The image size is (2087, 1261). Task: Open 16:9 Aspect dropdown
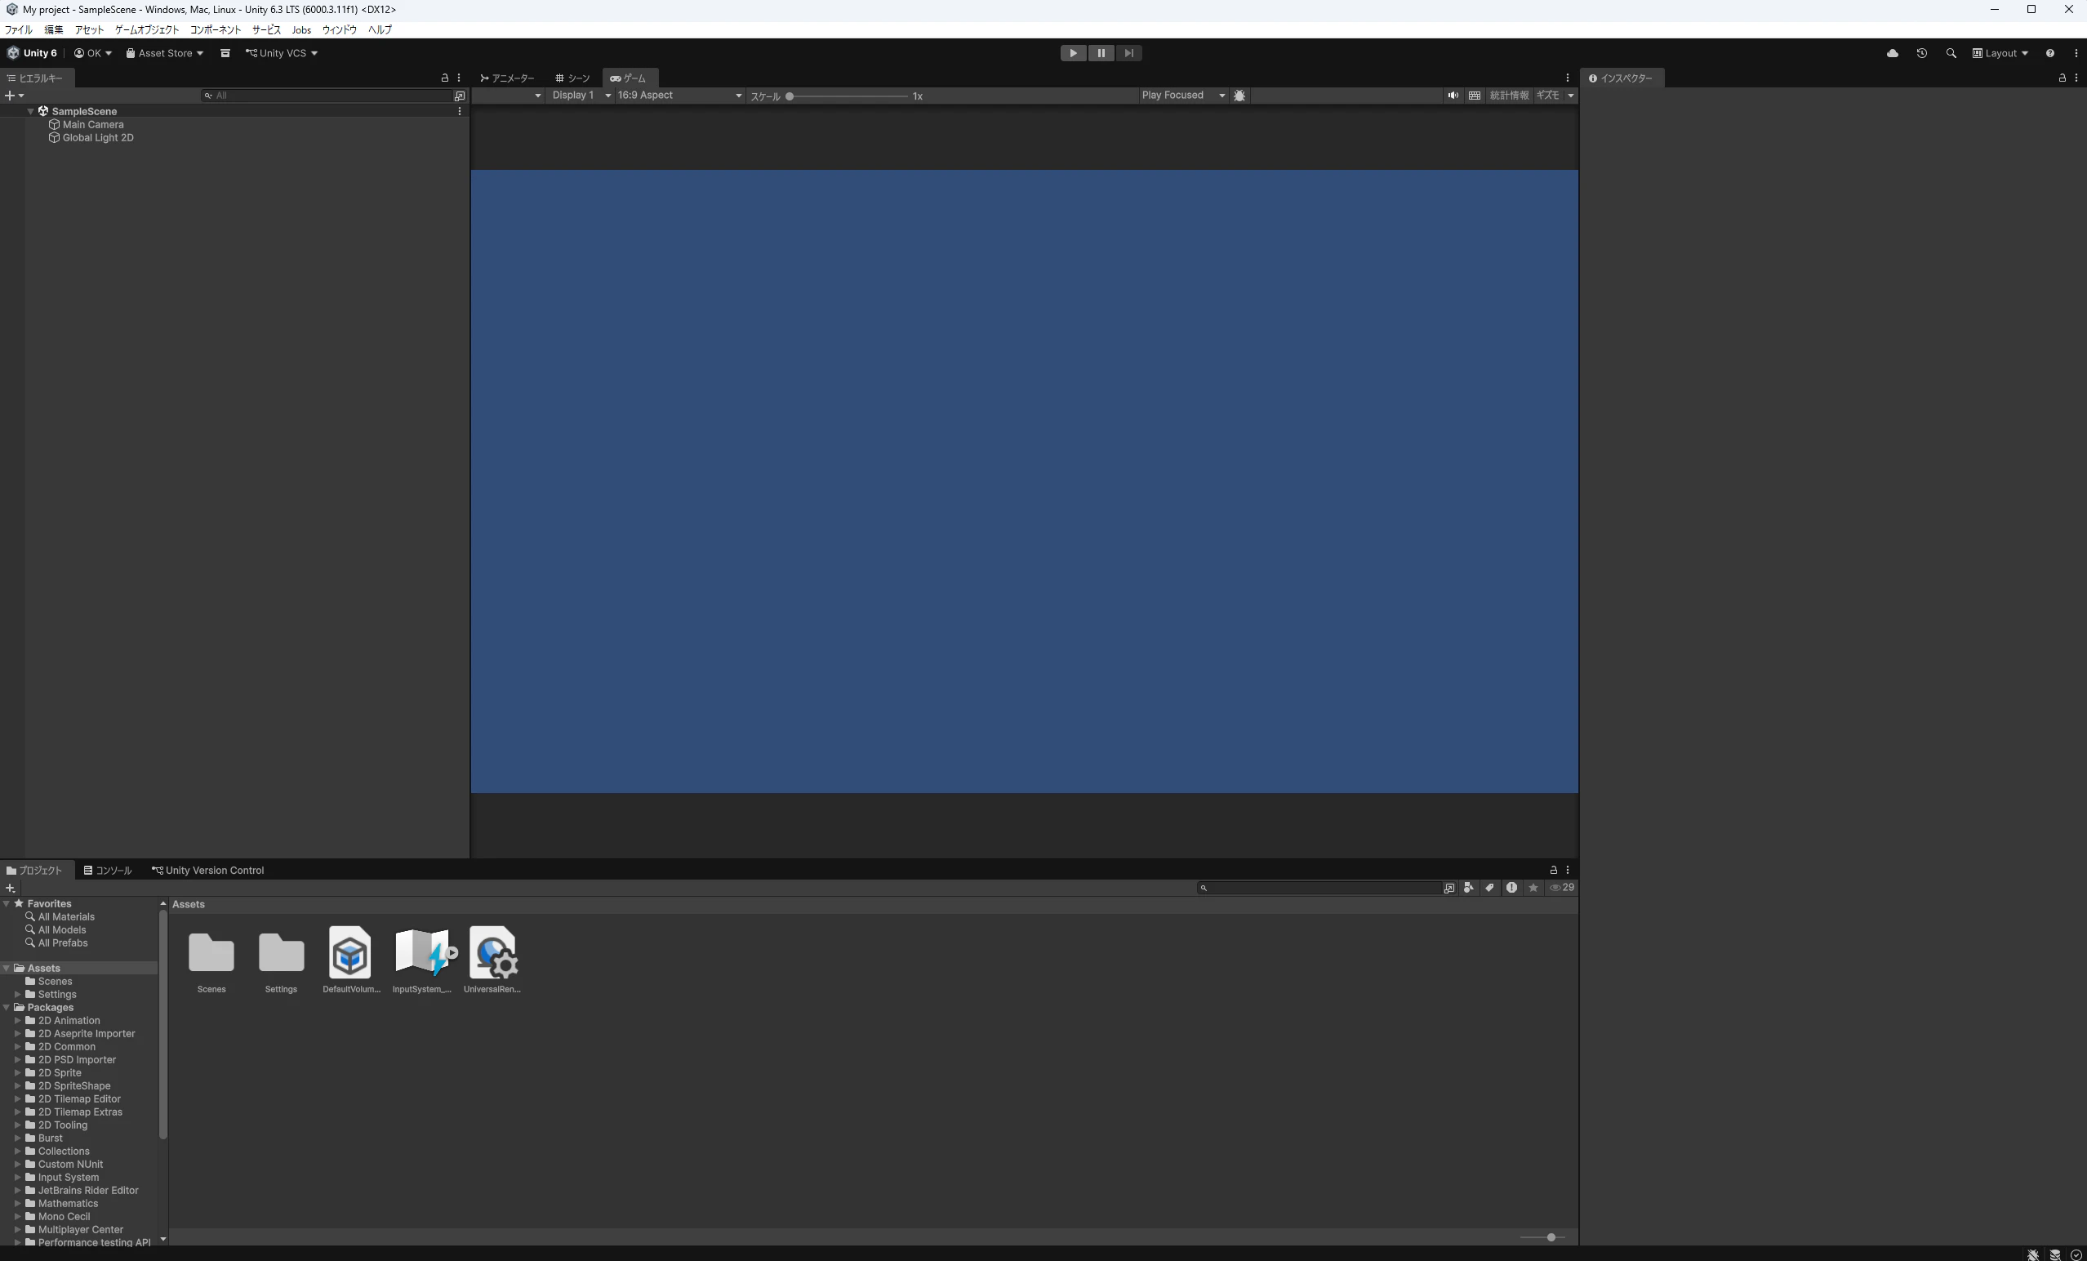tap(679, 95)
